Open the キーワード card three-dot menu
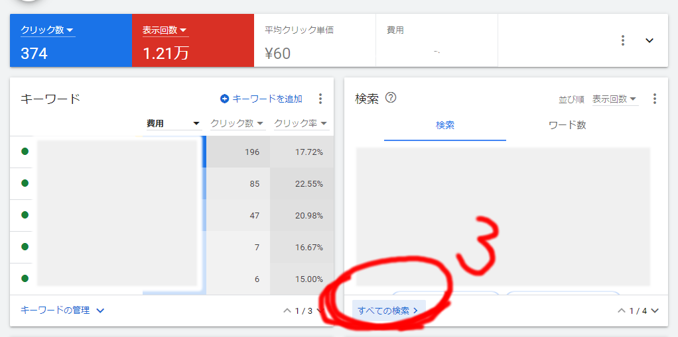This screenshot has height=337, width=678. (320, 99)
